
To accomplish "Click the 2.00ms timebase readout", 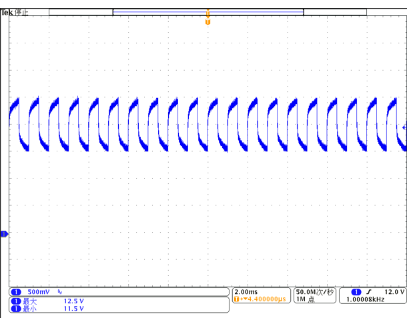I will (246, 292).
